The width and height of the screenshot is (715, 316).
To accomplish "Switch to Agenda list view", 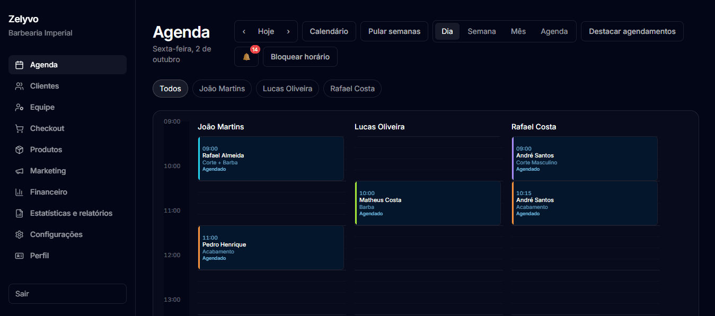I will tap(554, 31).
